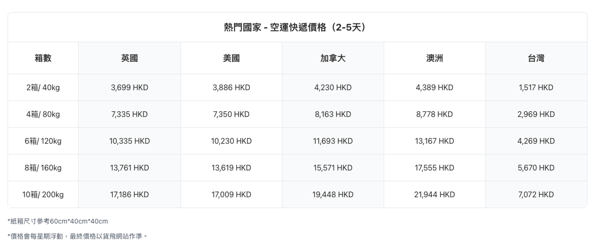Select the 4箱/ 80kg row label
Image resolution: width=595 pixels, height=247 pixels.
(43, 114)
